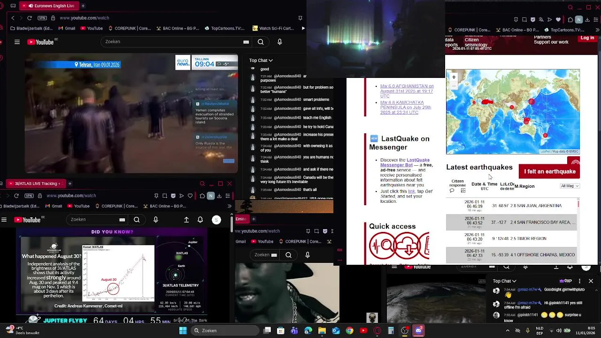Toggle the ad-blocker shield in the 3I/ATLAS window
The width and height of the screenshot is (601, 338).
pos(173,196)
